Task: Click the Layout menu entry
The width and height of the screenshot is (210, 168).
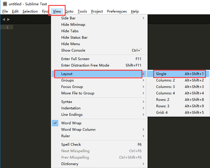Action: (x=99, y=74)
